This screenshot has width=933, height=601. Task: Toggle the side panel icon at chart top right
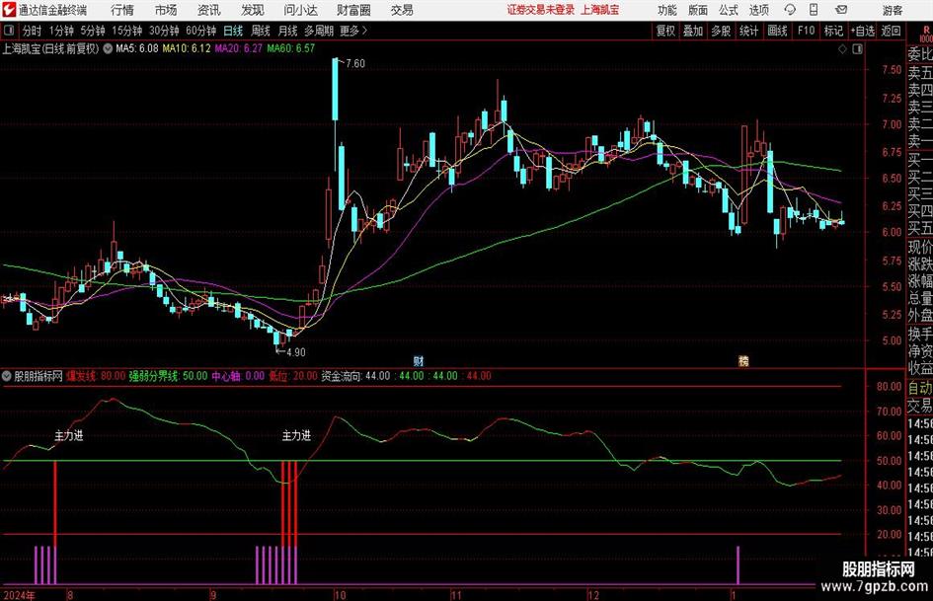857,49
